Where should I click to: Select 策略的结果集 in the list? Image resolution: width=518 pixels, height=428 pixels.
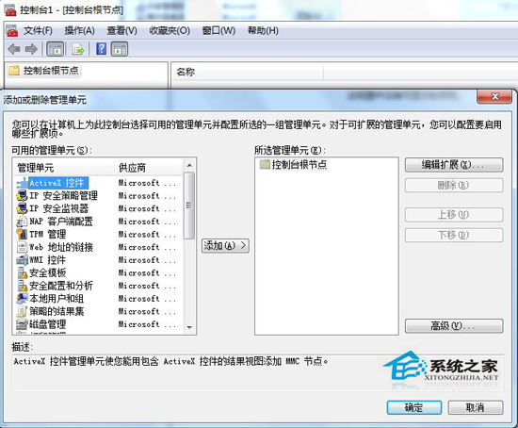[57, 312]
